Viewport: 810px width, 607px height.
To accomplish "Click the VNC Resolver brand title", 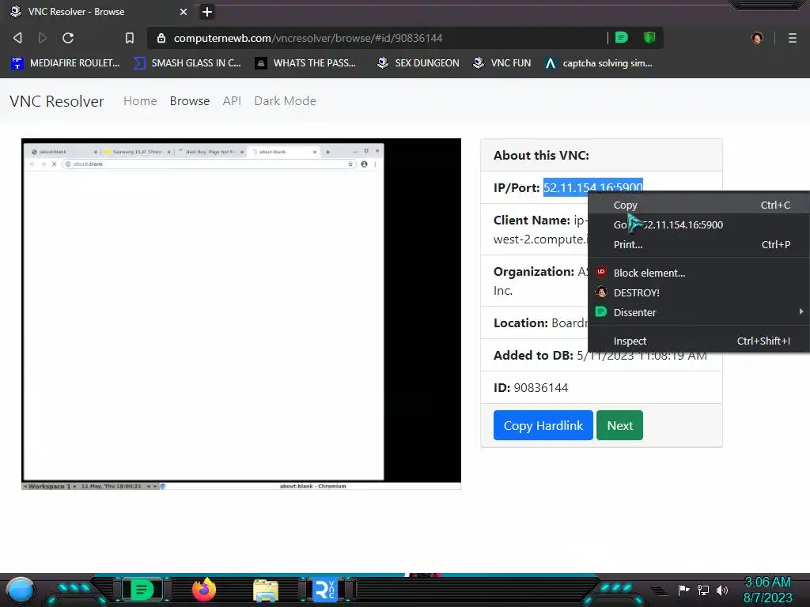I will 57,101.
